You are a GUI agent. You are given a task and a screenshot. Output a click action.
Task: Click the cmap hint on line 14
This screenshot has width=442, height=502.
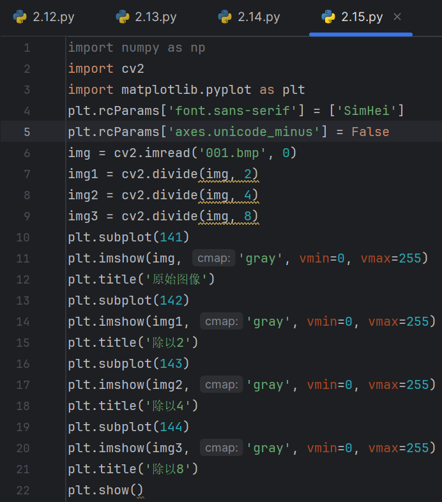tap(222, 321)
